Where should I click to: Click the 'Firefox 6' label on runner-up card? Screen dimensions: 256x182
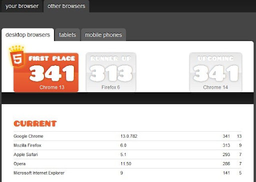110,87
